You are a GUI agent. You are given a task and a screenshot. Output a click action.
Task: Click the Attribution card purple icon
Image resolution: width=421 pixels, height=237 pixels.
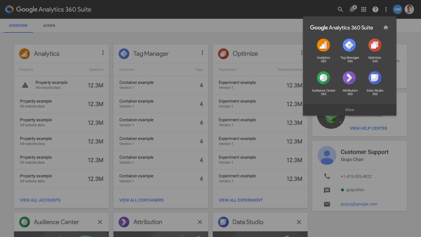(124, 222)
